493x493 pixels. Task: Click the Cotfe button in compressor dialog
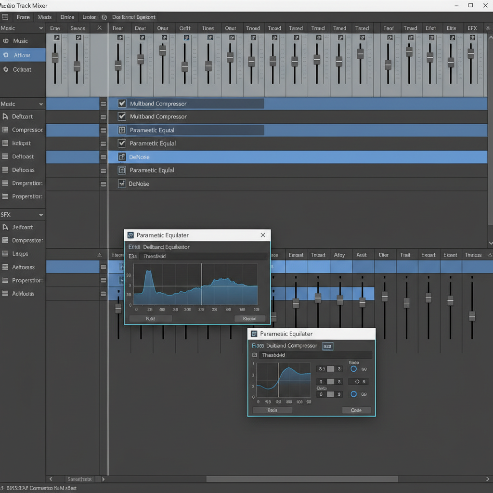tap(356, 410)
